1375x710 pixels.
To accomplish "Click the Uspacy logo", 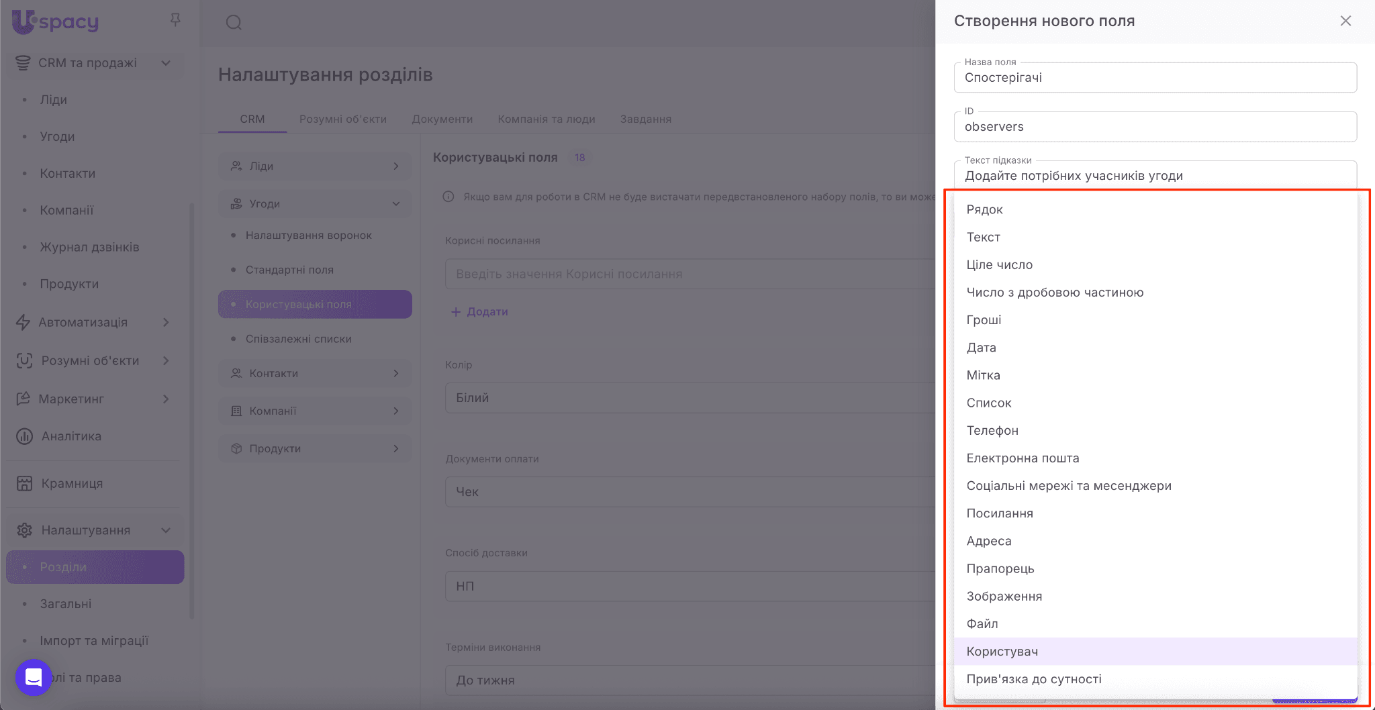I will pyautogui.click(x=56, y=22).
